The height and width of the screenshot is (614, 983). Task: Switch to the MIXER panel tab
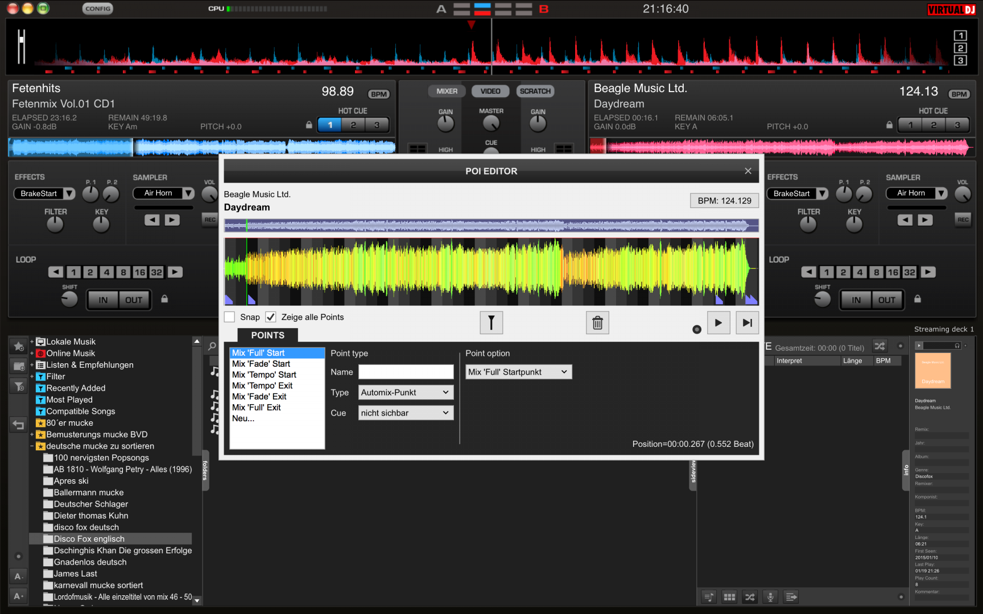pyautogui.click(x=447, y=91)
